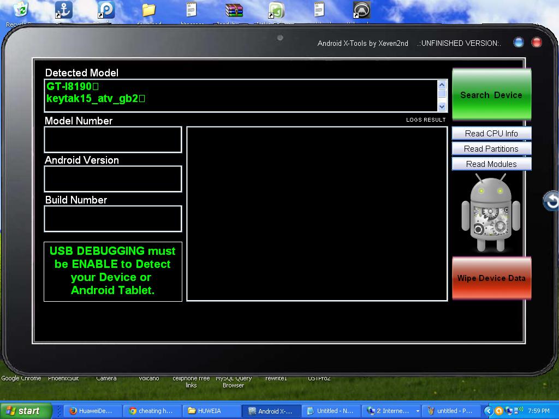Select the WinRAR archive desktop icon
The height and width of the screenshot is (419, 559).
[234, 10]
